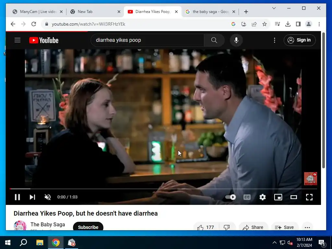Install app icon in address bar
Viewport: 332px width, 249px height.
pos(244,24)
